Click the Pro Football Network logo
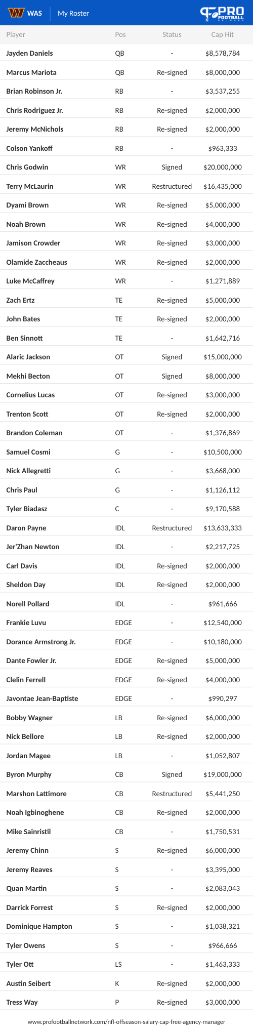This screenshot has height=1031, width=253. 222,13
